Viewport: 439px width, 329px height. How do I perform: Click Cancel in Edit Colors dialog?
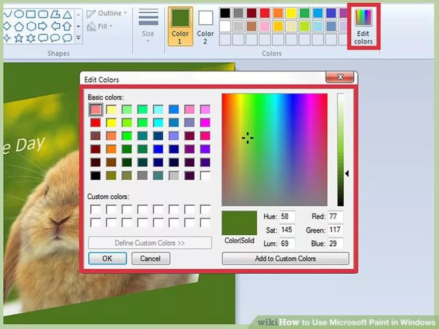click(x=150, y=258)
